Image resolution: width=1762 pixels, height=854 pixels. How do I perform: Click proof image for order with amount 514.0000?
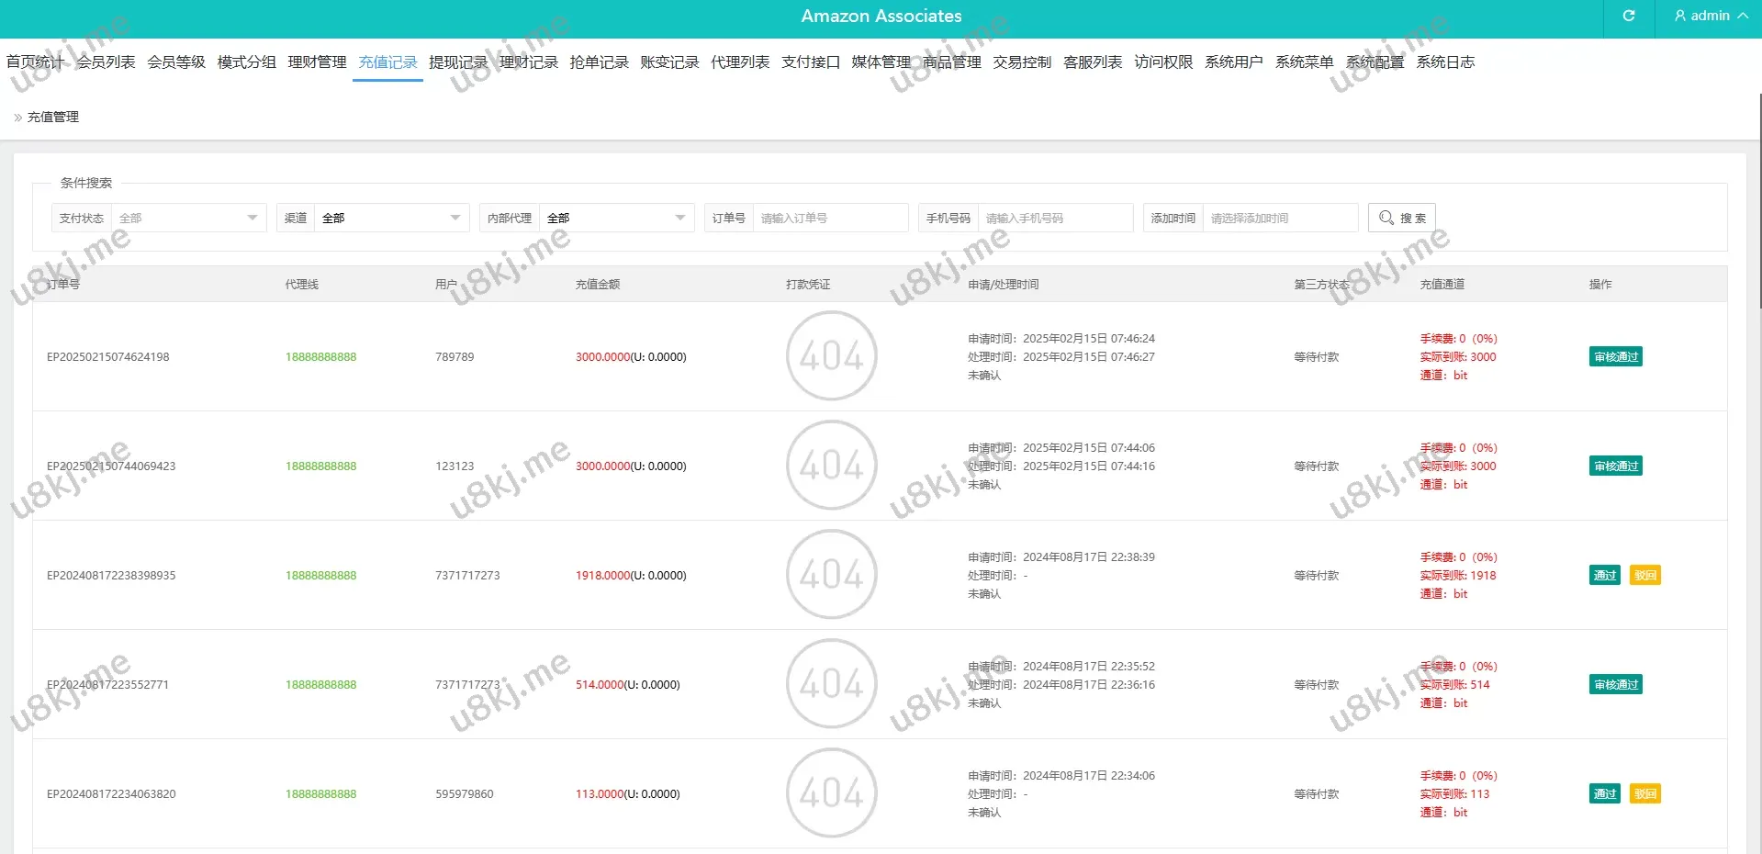831,684
